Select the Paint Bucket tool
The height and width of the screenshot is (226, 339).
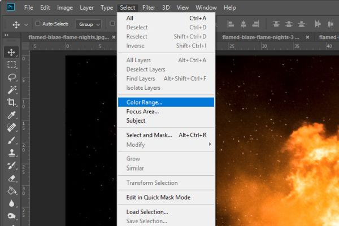coord(12,191)
